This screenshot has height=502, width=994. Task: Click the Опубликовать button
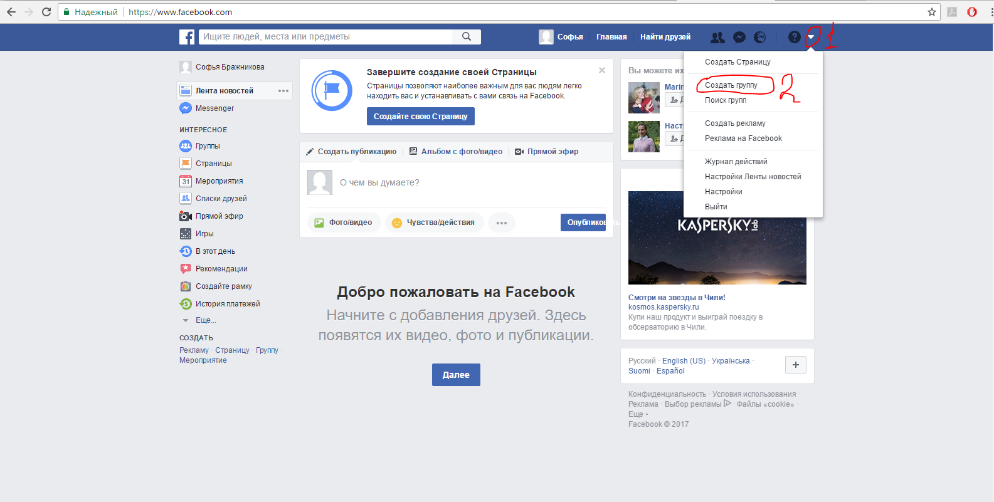point(583,222)
